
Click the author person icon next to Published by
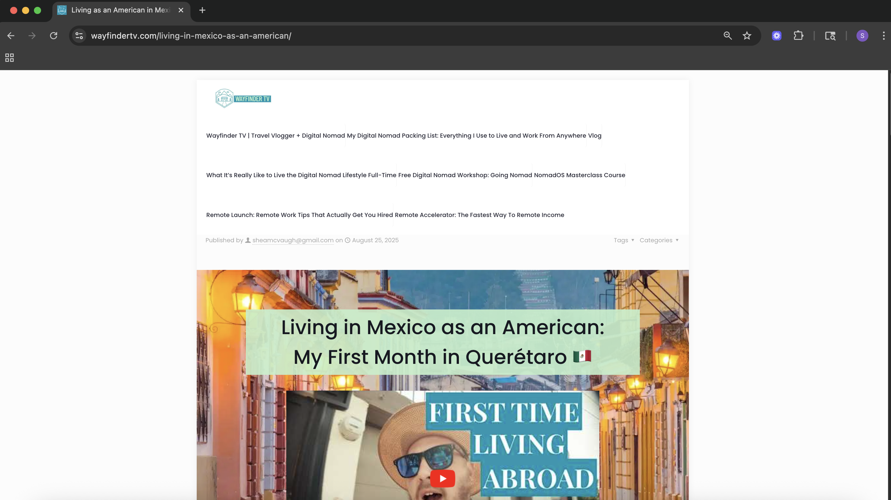pos(248,240)
